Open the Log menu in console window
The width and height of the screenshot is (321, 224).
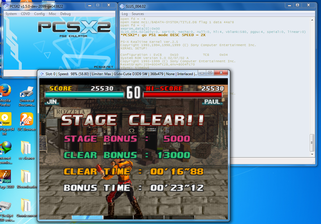(124, 14)
